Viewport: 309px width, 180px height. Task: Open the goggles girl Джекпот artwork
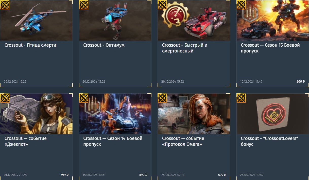36,114
